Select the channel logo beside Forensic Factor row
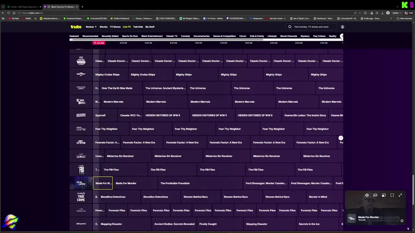This screenshot has height=233, width=415. pos(81,142)
